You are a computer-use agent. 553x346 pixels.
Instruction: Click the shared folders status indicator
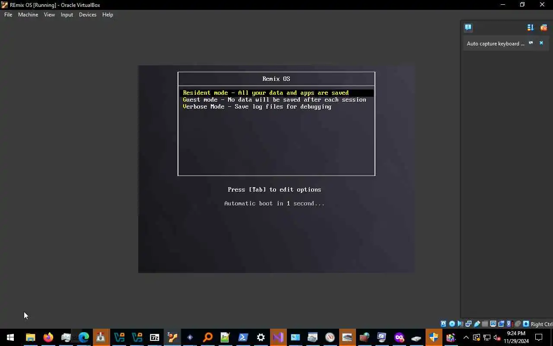(485, 324)
